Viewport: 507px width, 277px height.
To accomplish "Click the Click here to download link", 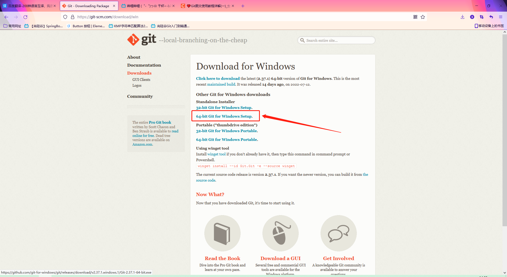I will pos(218,79).
